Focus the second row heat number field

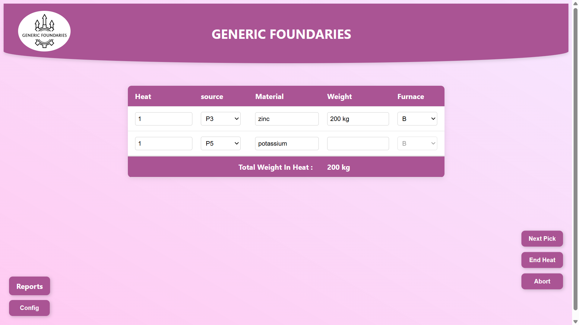point(164,144)
